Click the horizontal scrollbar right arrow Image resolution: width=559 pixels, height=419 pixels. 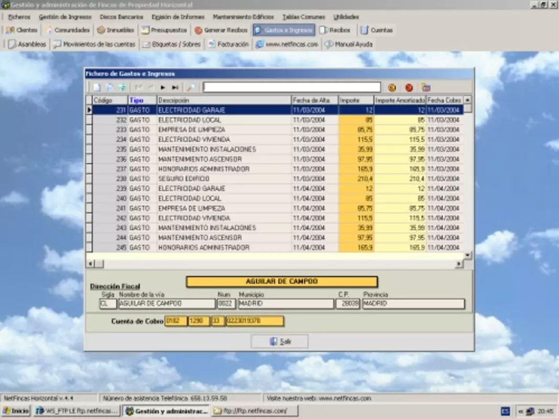click(x=459, y=263)
